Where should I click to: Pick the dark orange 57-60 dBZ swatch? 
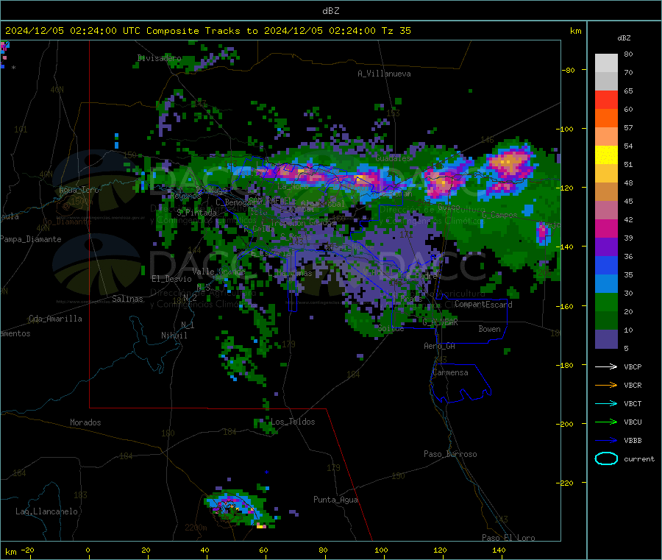tap(606, 118)
